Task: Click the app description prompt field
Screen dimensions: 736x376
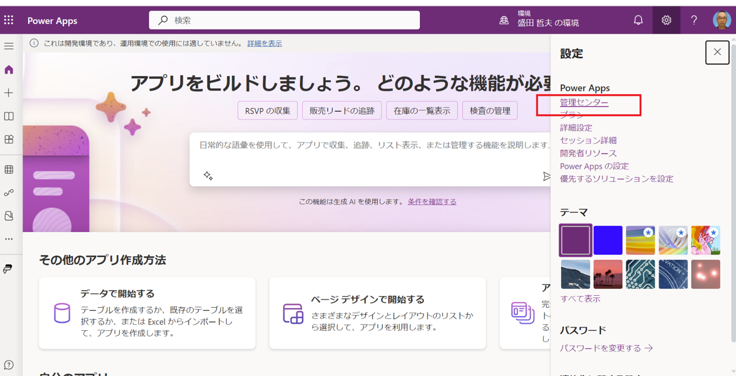Action: tap(370, 159)
